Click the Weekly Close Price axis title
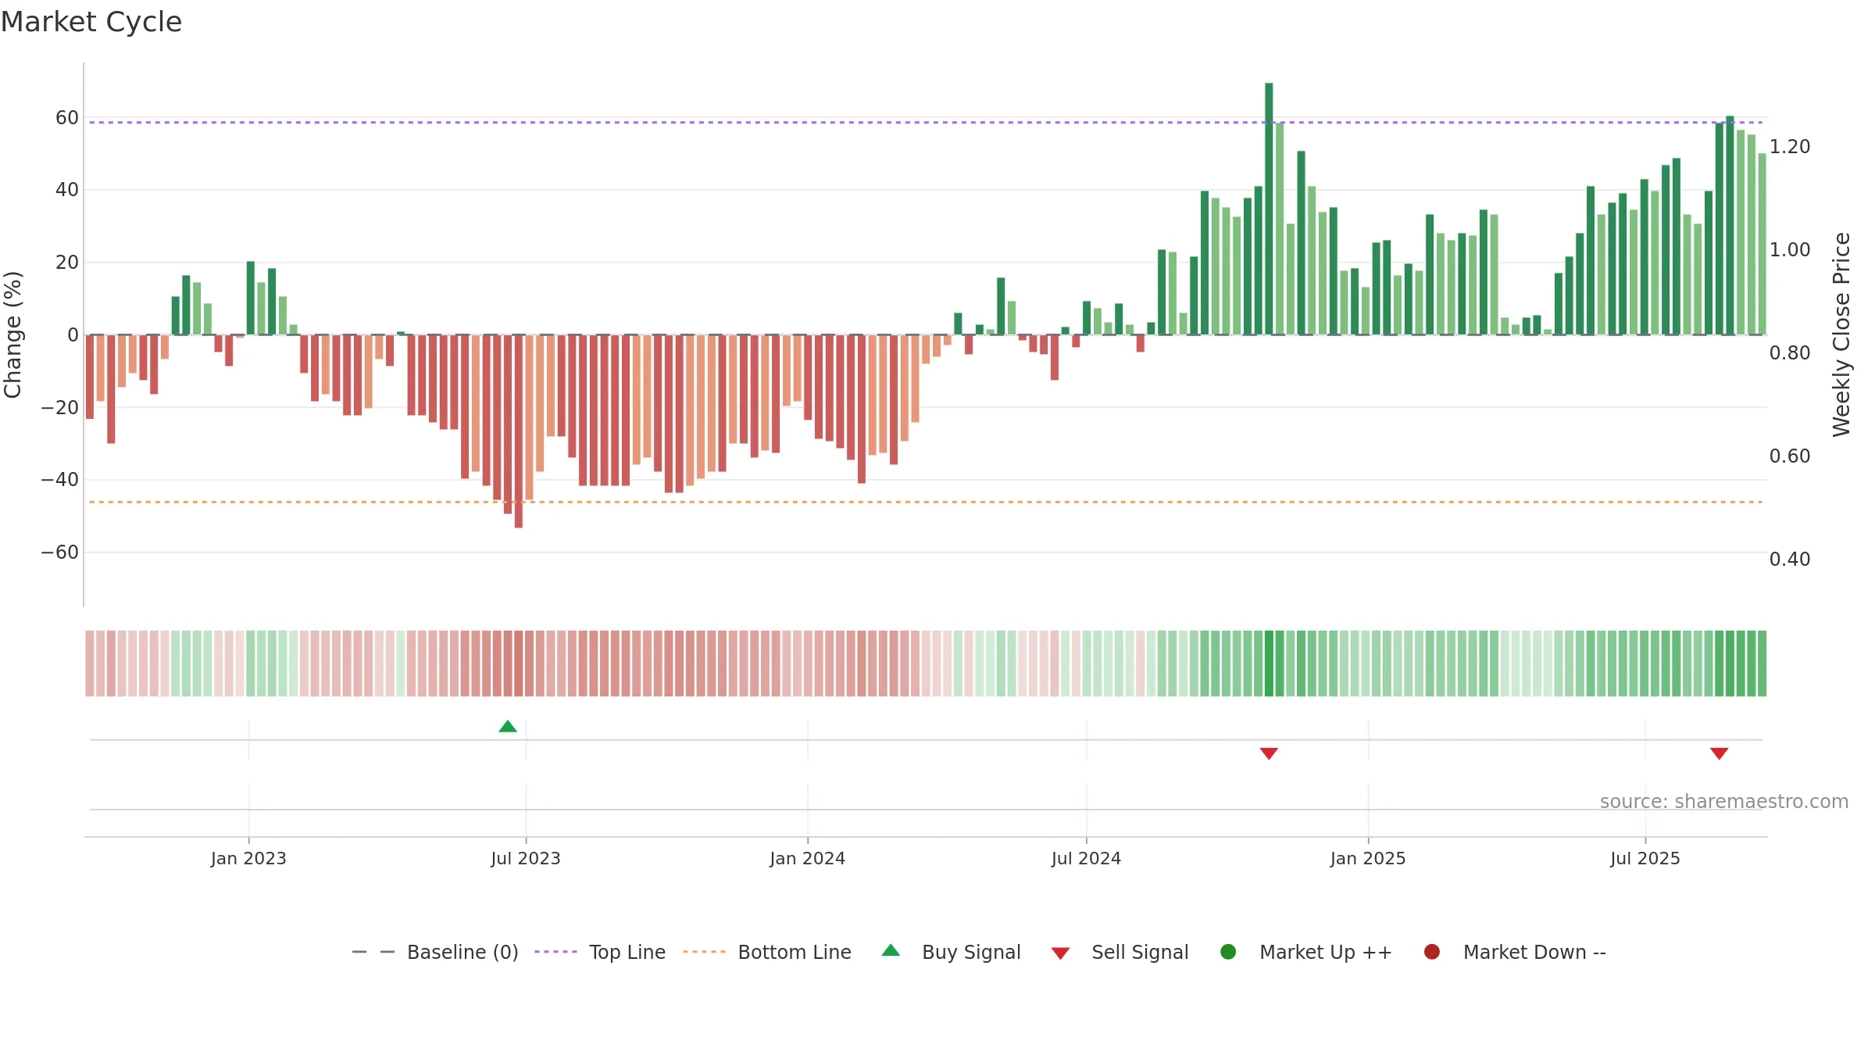The height and width of the screenshot is (1055, 1875). pyautogui.click(x=1841, y=334)
